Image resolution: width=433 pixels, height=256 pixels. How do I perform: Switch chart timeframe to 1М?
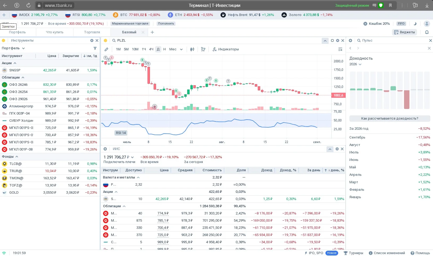tap(118, 49)
